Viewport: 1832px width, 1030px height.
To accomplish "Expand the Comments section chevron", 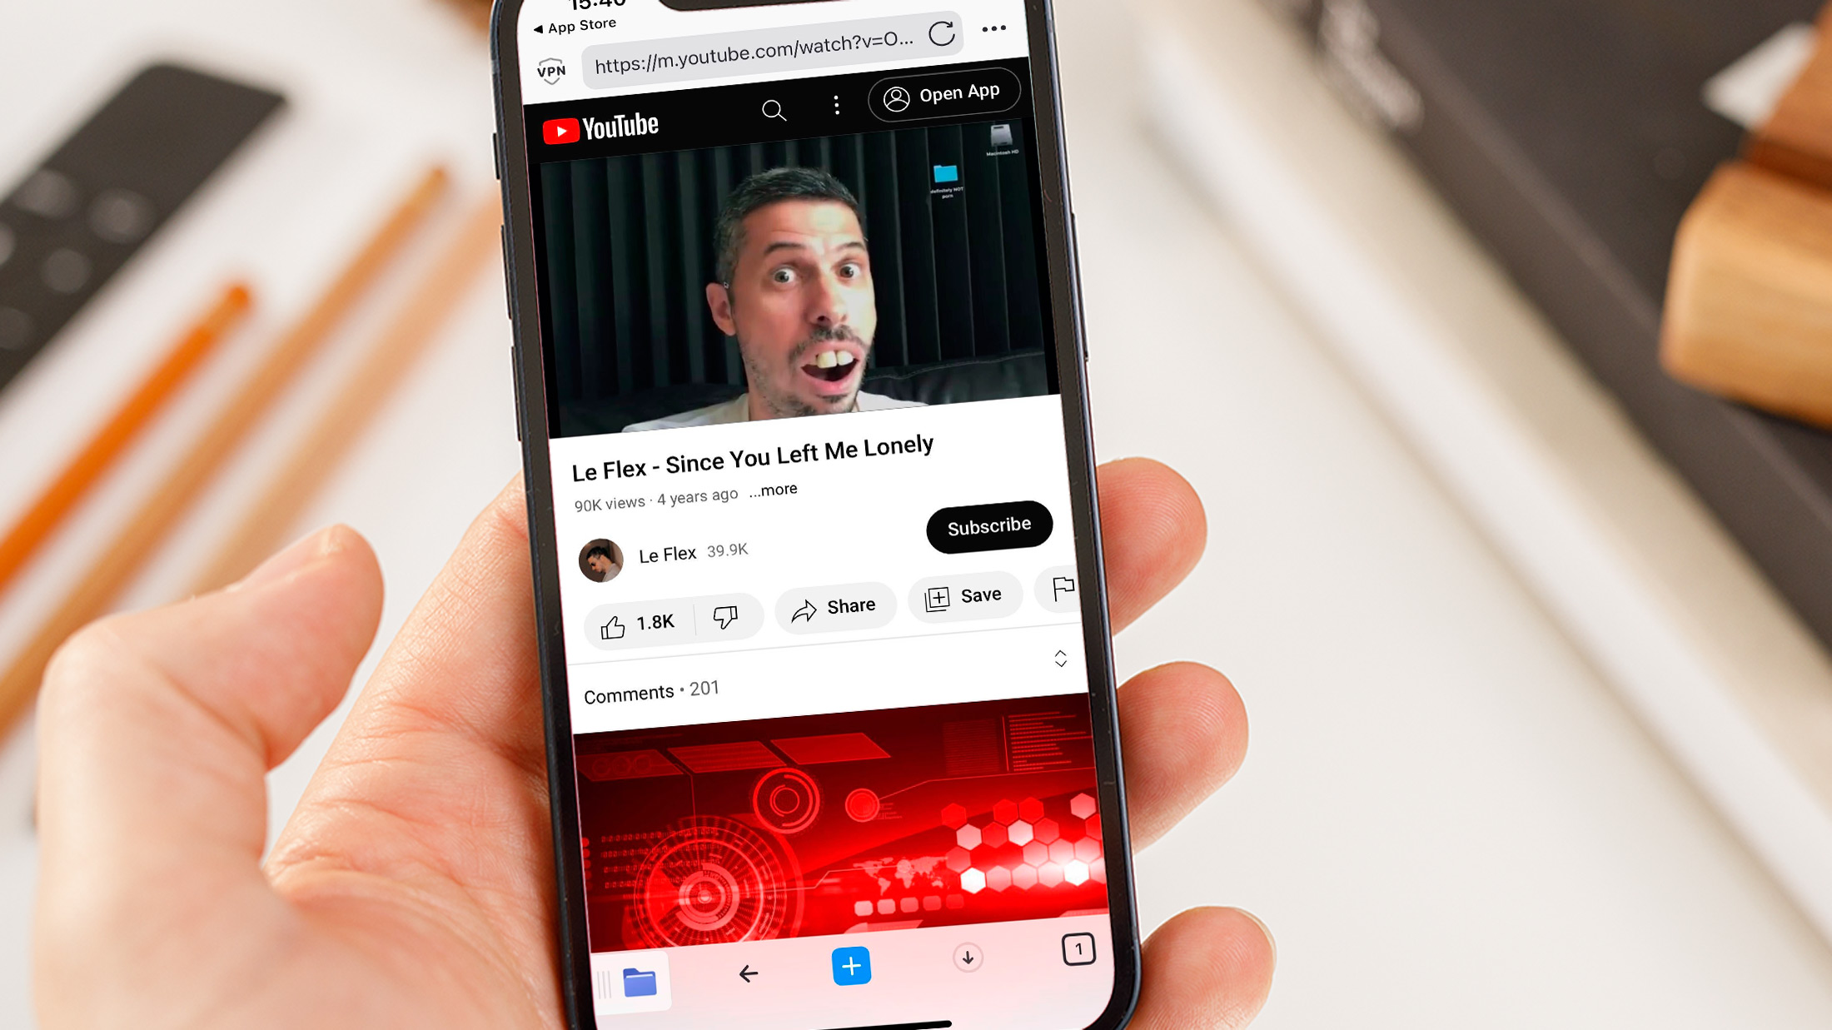I will click(1061, 659).
